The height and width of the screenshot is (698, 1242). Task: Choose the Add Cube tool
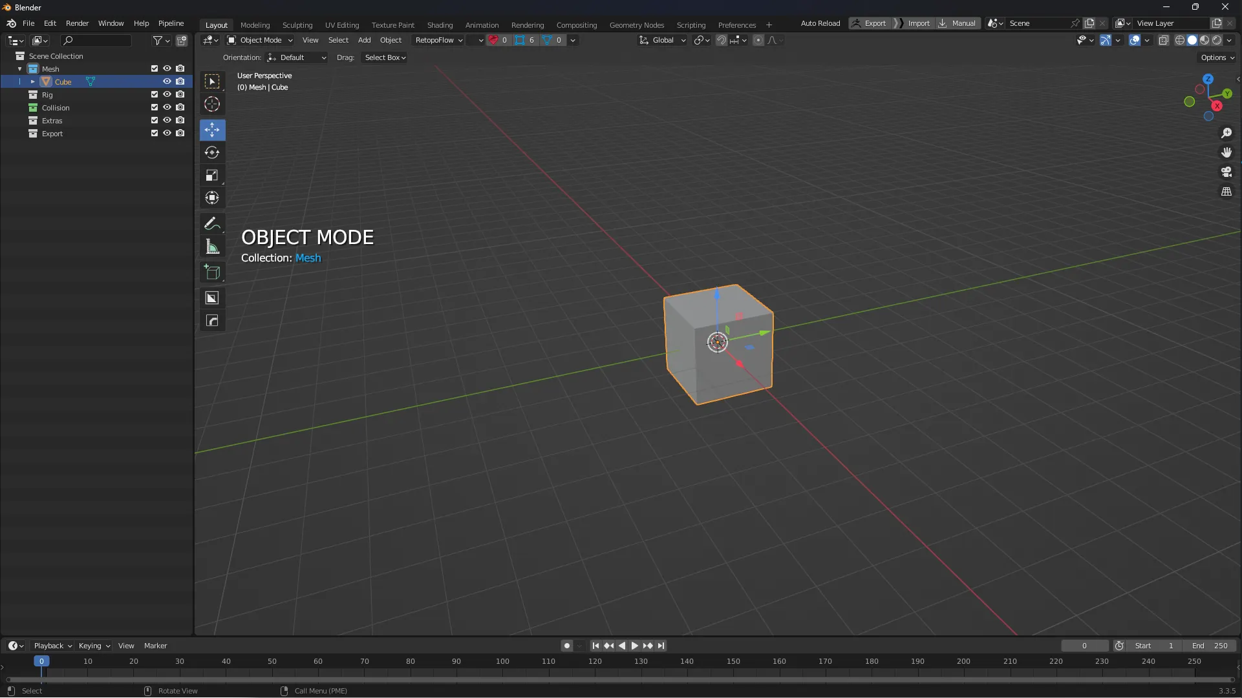[212, 272]
